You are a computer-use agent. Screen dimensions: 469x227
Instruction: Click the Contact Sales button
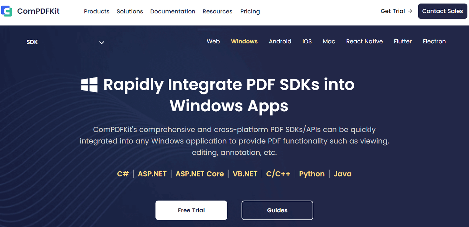[443, 11]
